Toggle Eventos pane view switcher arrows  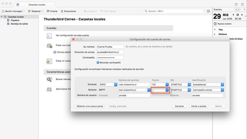(x=237, y=9)
